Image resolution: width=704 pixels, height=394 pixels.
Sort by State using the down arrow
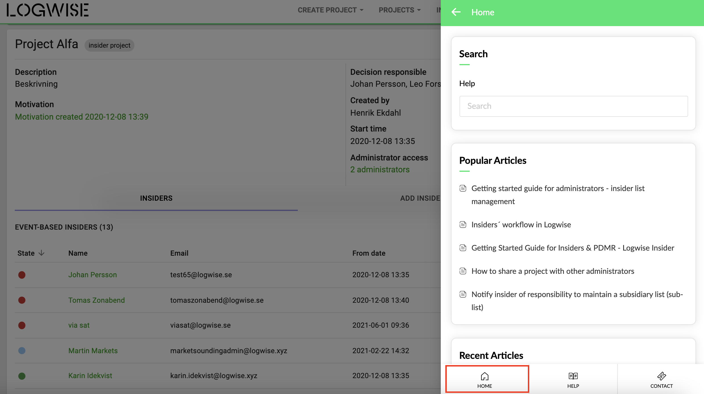(x=41, y=253)
